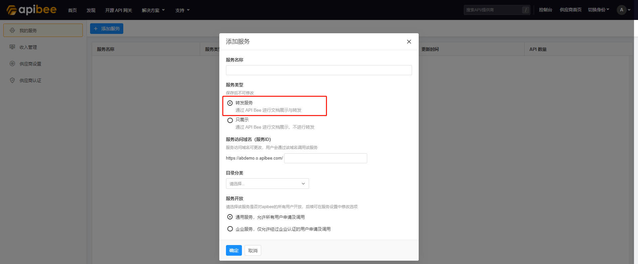Click the 更新时间 table column header
Screen dimensions: 638x264
[430, 49]
